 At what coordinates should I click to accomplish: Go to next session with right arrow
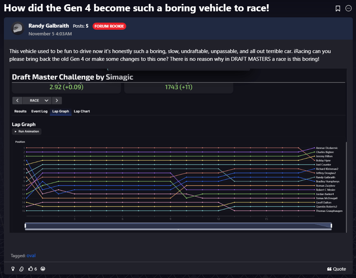pos(57,100)
